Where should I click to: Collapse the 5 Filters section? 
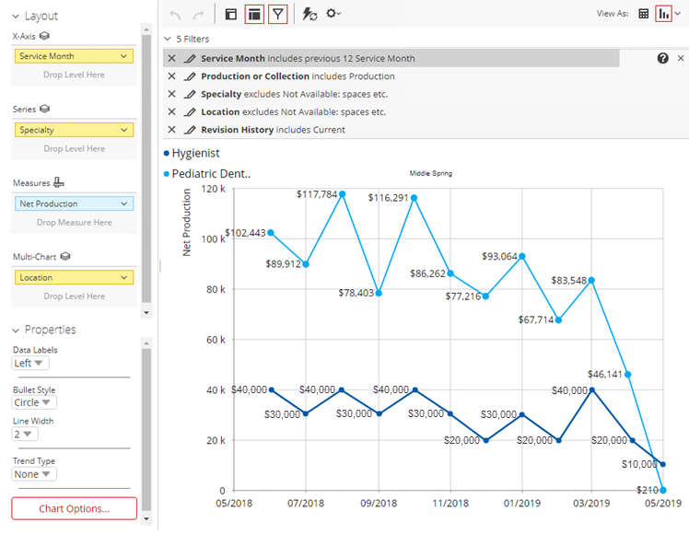(x=167, y=39)
